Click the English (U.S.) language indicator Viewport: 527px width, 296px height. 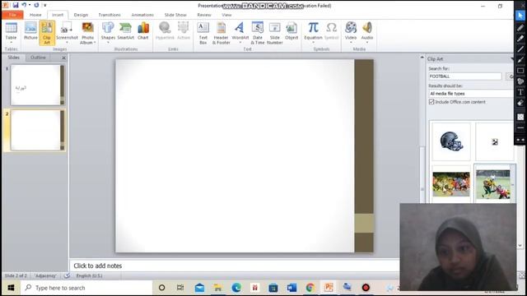point(89,275)
